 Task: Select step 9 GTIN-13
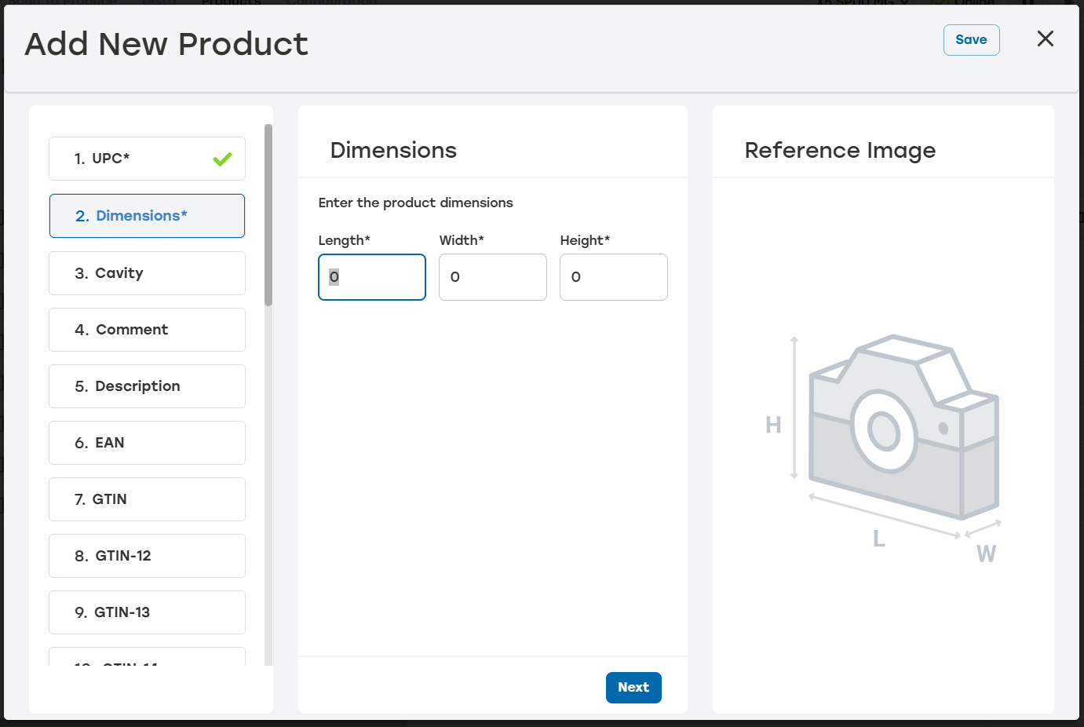pos(147,612)
